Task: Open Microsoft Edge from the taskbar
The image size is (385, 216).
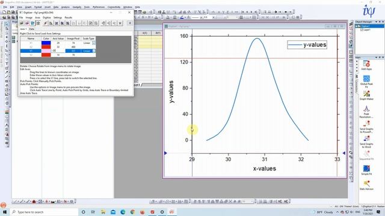Action: click(123, 212)
